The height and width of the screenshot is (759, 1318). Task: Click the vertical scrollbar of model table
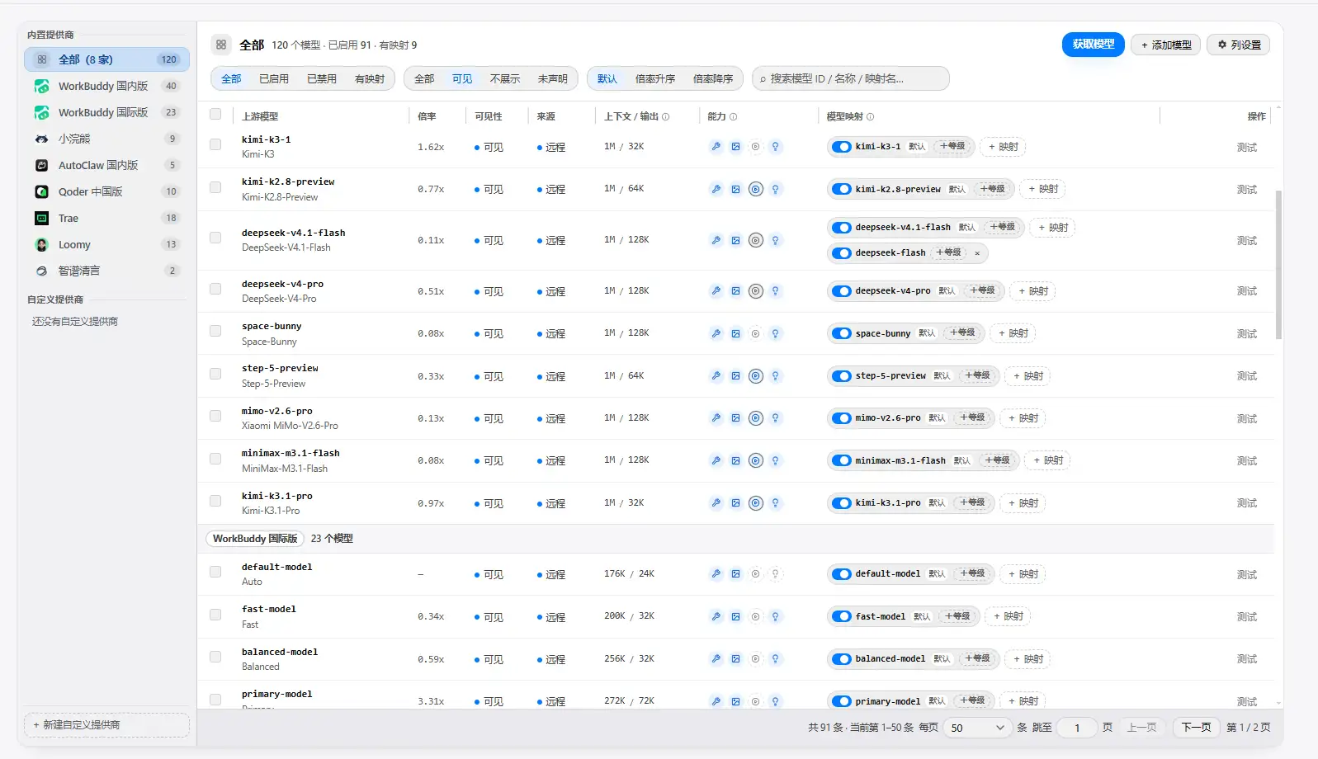[x=1278, y=264]
